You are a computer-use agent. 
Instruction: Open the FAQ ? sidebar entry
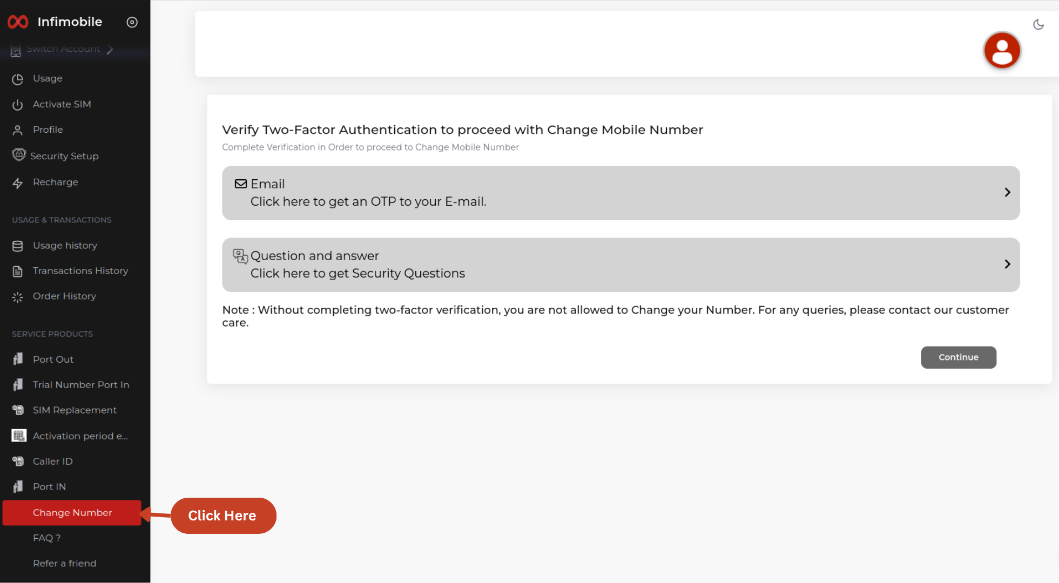(46, 538)
